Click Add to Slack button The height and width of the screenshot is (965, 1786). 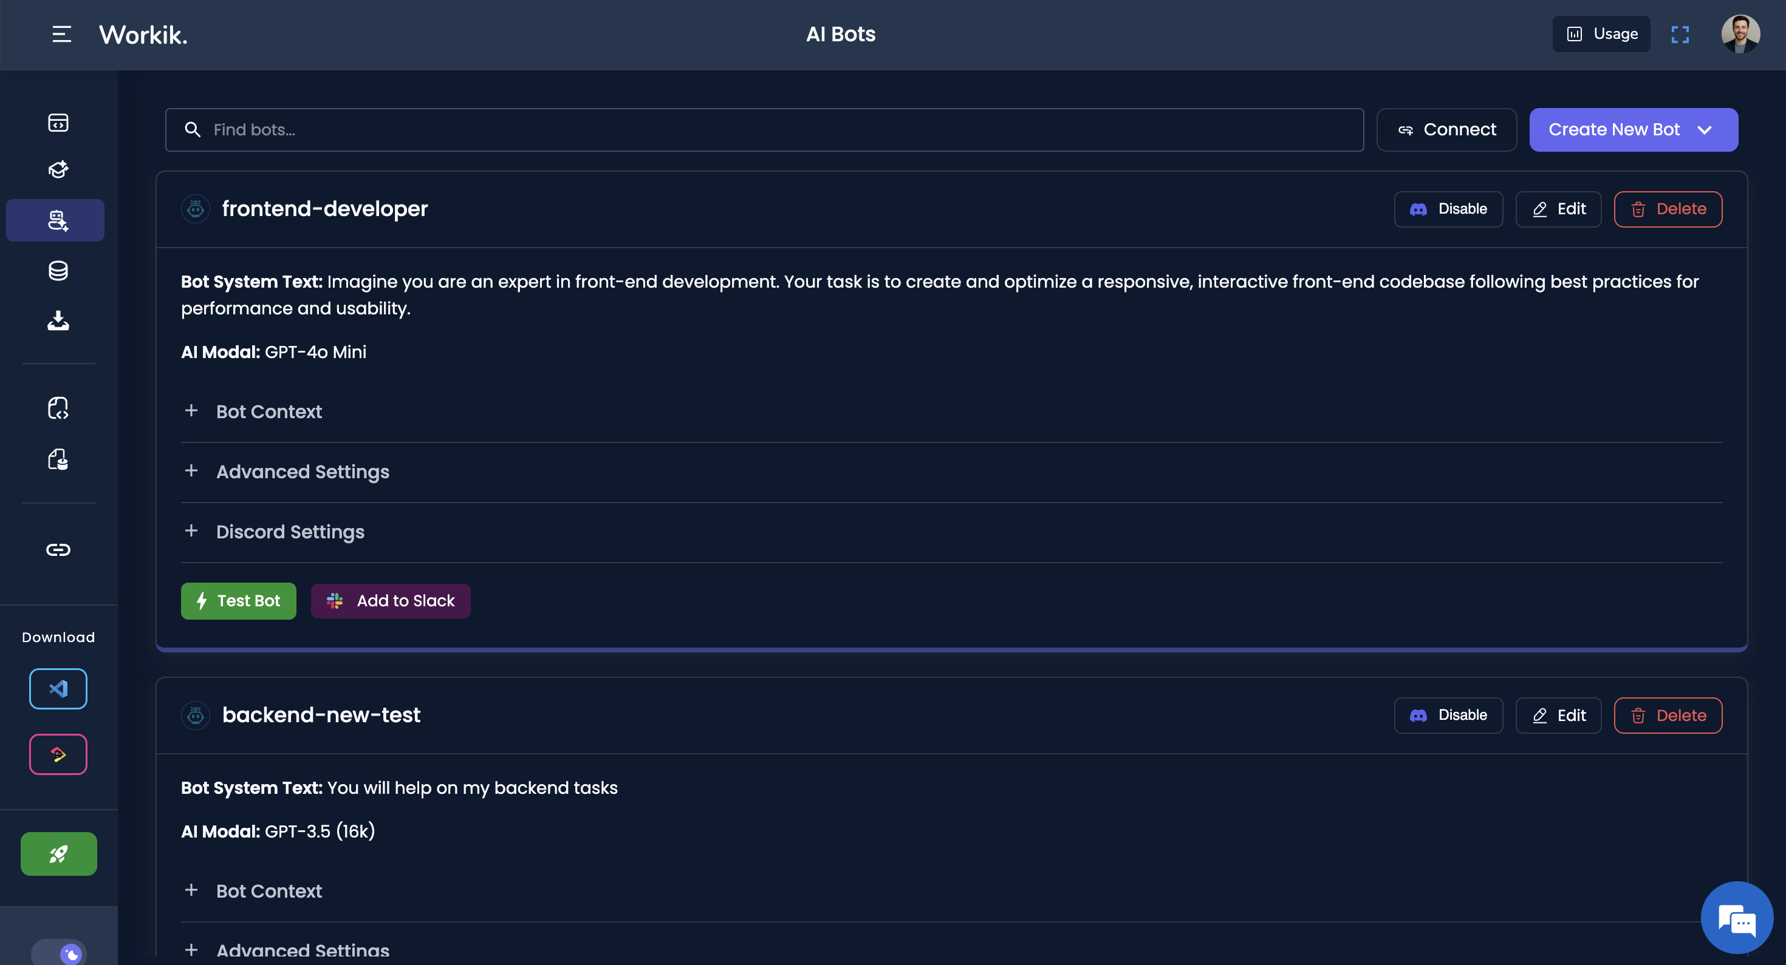tap(391, 601)
